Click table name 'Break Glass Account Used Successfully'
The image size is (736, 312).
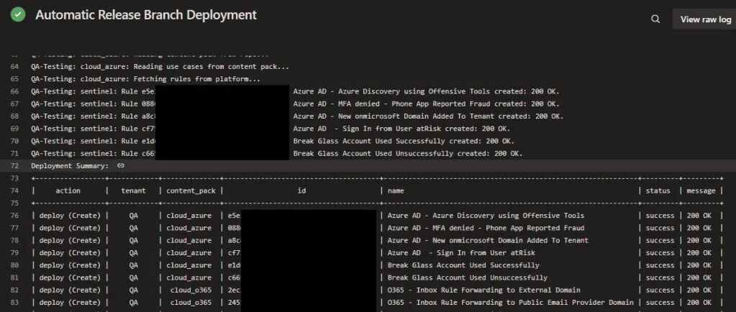(463, 265)
